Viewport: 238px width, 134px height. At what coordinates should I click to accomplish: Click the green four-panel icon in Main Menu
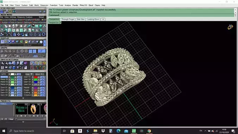[21, 30]
